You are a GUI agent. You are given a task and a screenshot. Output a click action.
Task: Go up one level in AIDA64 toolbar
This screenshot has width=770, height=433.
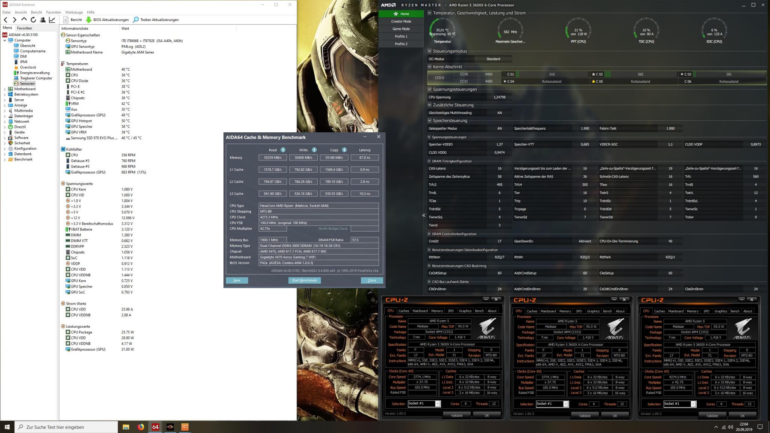24,20
